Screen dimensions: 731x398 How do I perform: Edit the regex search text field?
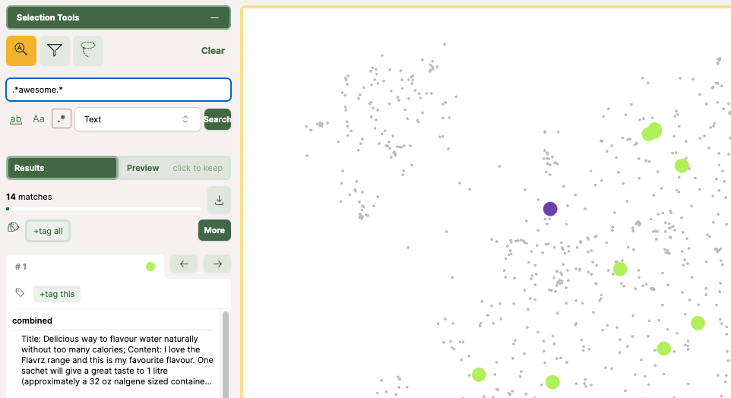119,90
